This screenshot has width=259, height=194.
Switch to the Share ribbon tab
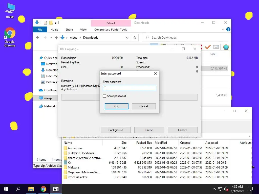click(x=69, y=30)
